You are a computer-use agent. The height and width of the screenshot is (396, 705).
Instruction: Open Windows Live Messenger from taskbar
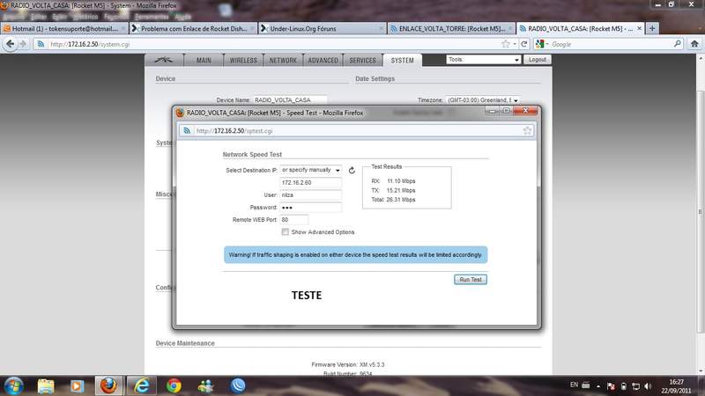[206, 386]
